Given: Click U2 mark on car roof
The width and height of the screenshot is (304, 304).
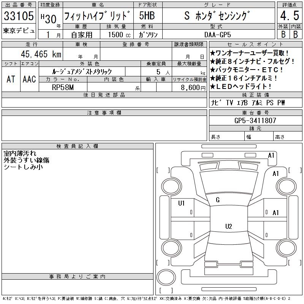Looking at the screenshot, I should [x=229, y=226].
